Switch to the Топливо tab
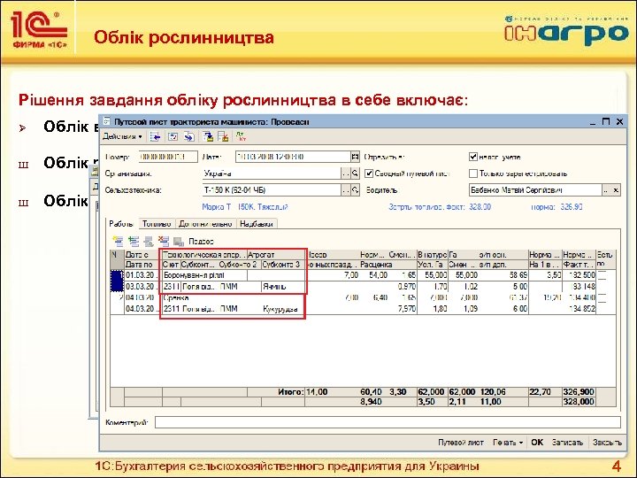Image resolution: width=637 pixels, height=478 pixels. (157, 224)
